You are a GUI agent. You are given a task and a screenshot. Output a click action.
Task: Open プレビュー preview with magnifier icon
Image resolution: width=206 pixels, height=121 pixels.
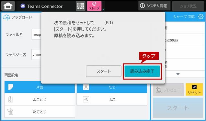pyautogui.click(x=168, y=90)
